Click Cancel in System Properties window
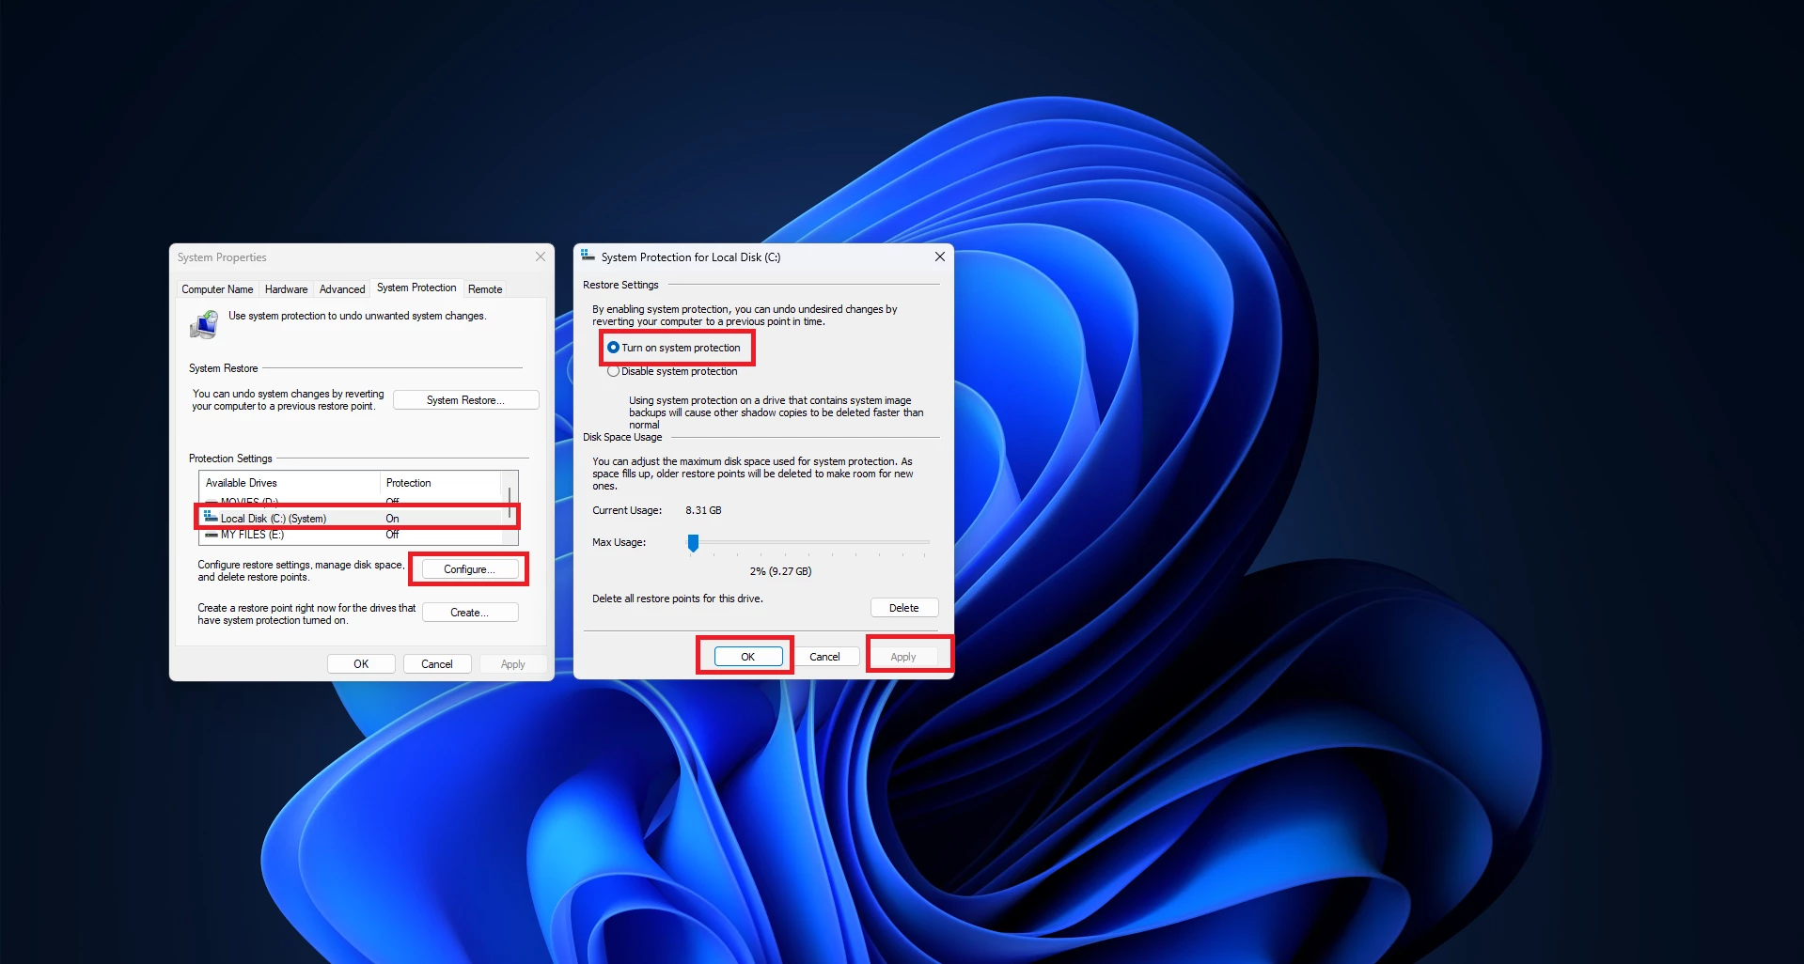 point(437,664)
